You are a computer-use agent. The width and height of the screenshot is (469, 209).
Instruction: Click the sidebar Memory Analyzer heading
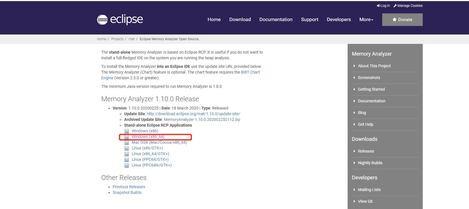tap(372, 54)
